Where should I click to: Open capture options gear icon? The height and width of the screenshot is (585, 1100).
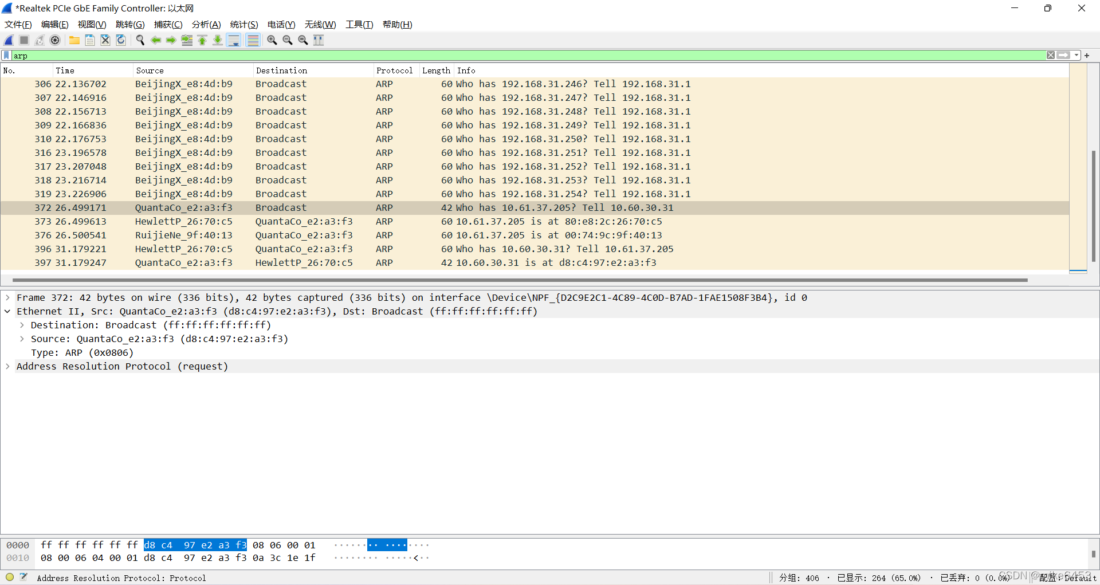point(55,40)
